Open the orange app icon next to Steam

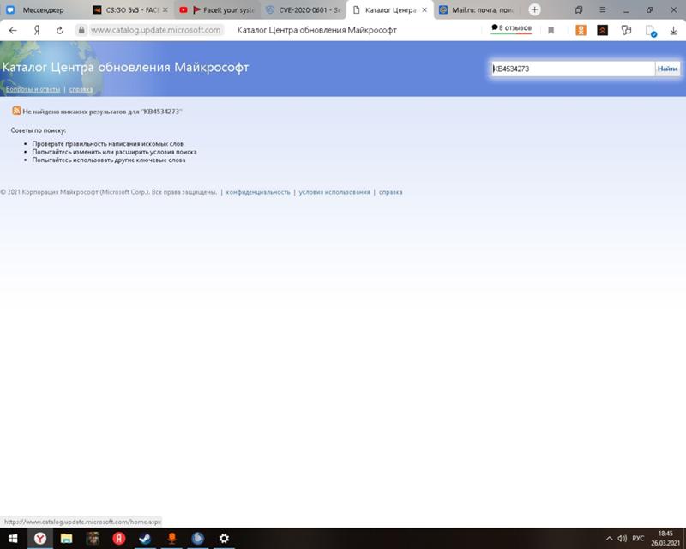point(171,539)
